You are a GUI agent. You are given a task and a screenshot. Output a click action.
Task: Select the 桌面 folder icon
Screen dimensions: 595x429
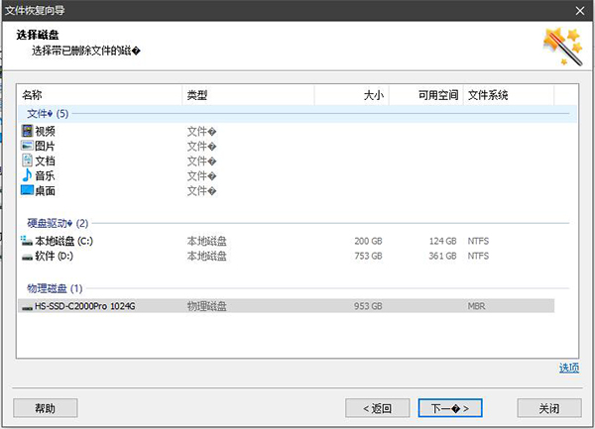coord(28,190)
